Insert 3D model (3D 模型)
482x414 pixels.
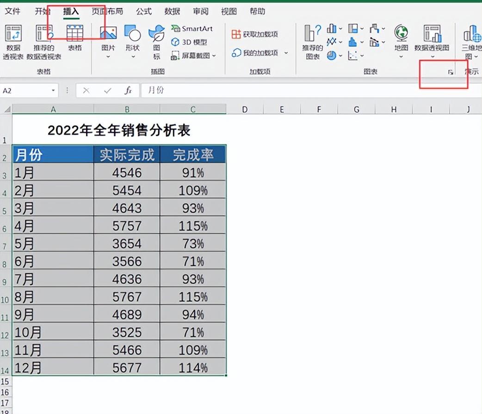coord(189,42)
